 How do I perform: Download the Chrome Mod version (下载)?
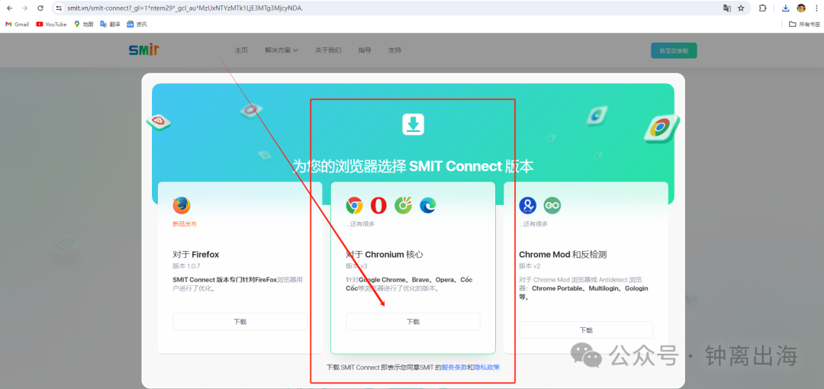coord(586,330)
